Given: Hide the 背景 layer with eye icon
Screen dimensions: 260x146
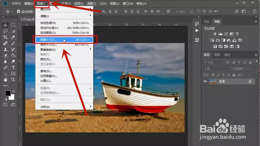Looking at the screenshot, I should (205, 82).
